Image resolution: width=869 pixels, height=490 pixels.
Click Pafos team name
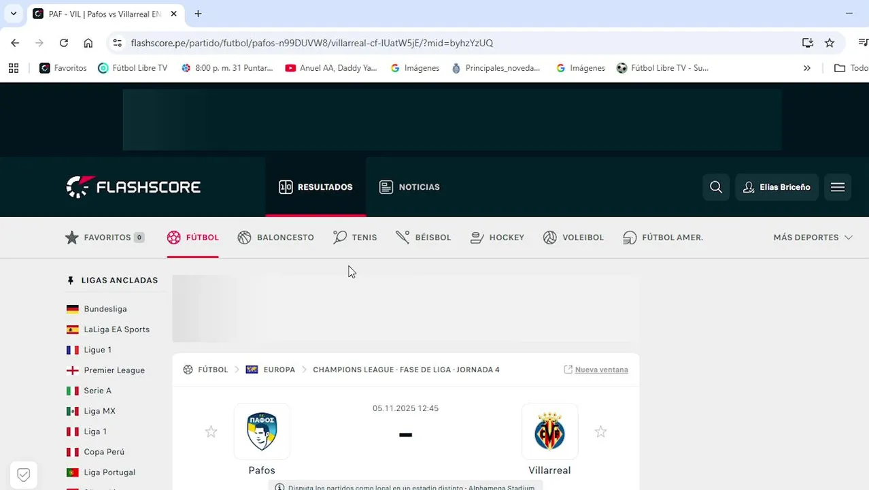tap(262, 470)
